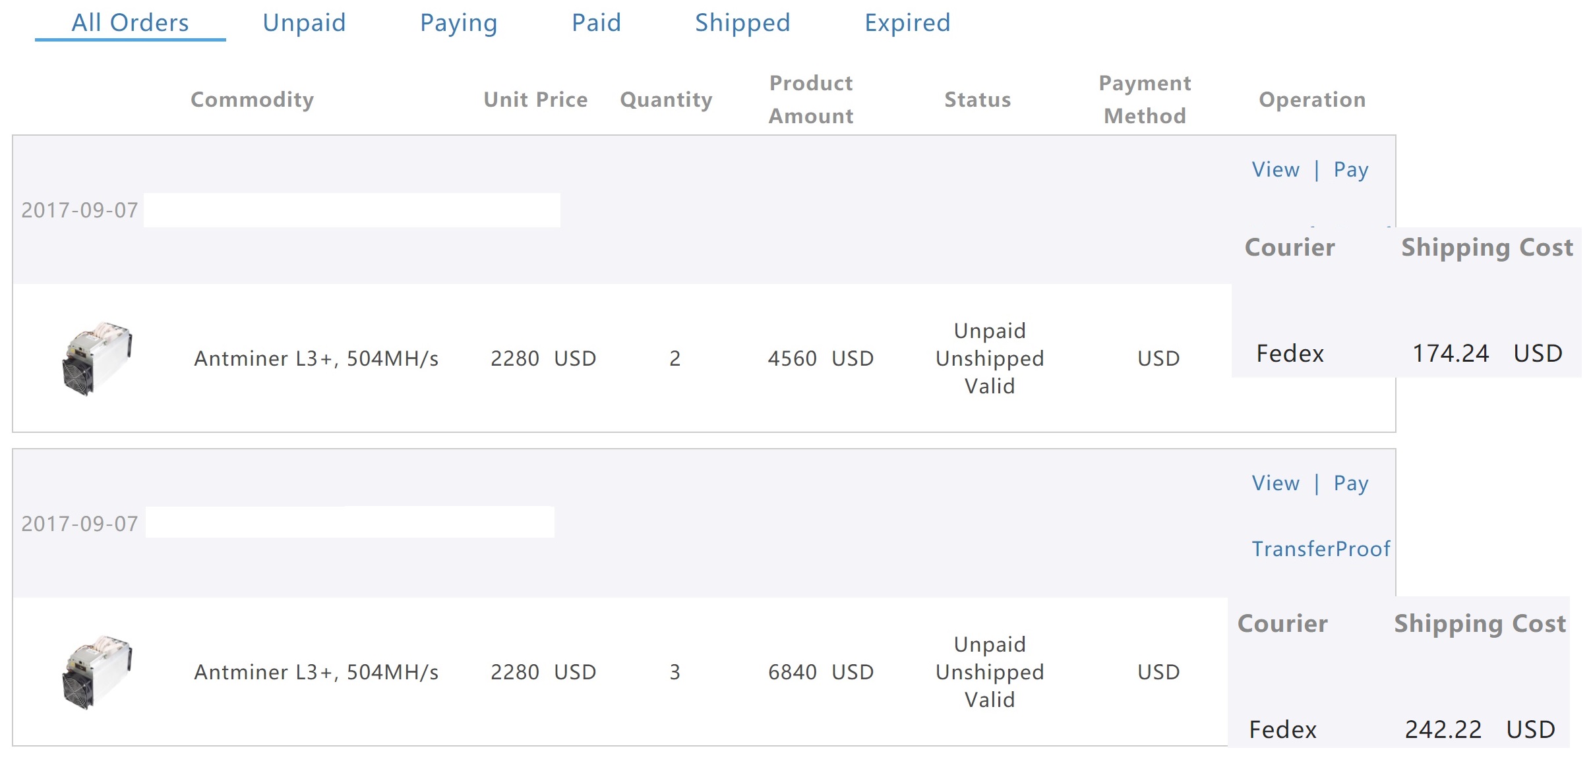Click the Antminer image in the second order

(97, 672)
